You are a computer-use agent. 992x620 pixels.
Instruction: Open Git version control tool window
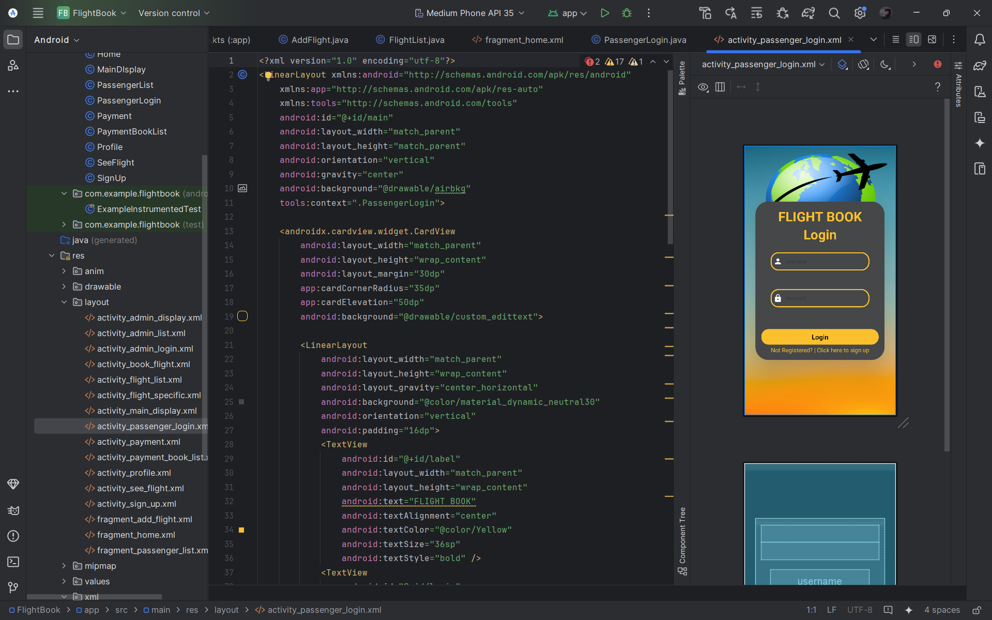pos(13,587)
